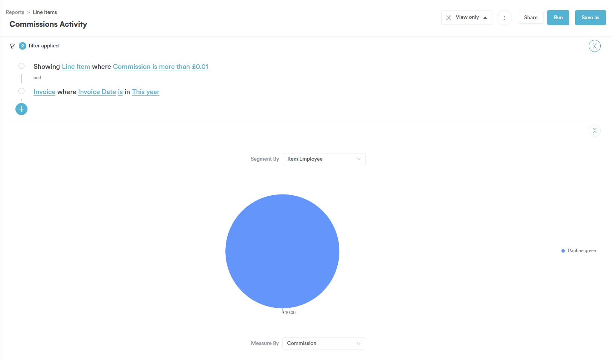Click the blue pie chart segment
The width and height of the screenshot is (612, 360).
coord(282,251)
